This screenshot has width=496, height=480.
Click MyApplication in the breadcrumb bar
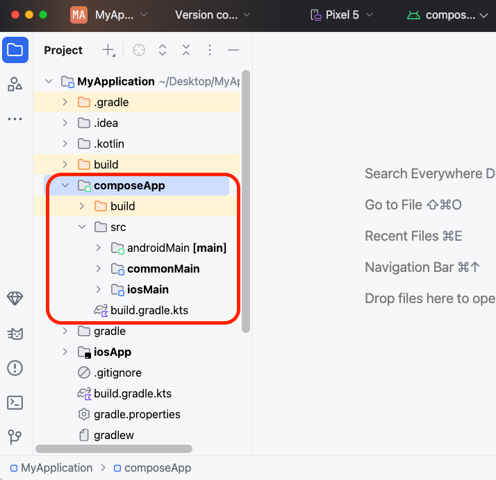click(56, 468)
